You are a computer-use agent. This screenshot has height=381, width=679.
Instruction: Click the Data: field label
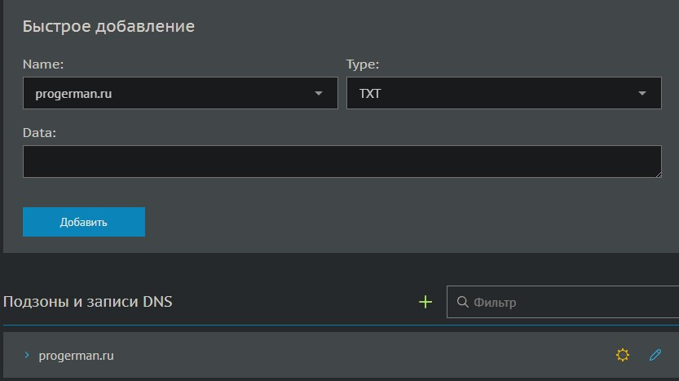click(39, 132)
